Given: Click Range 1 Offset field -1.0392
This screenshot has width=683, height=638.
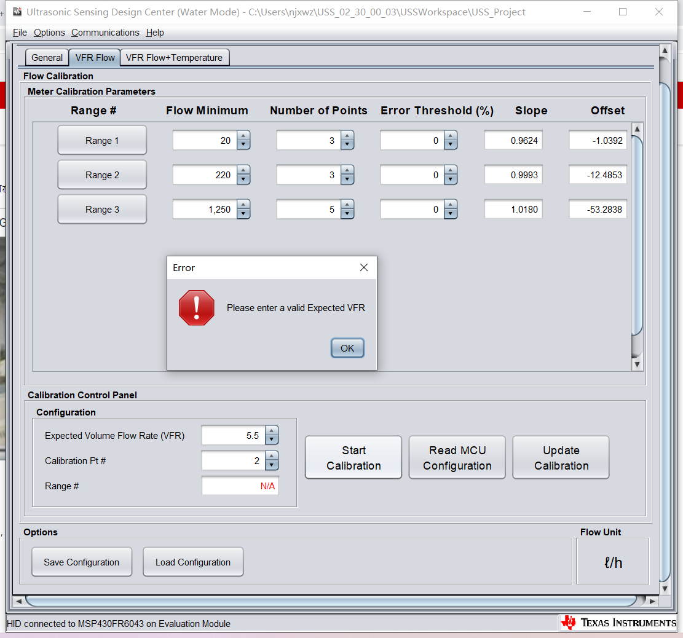Looking at the screenshot, I should [x=598, y=140].
